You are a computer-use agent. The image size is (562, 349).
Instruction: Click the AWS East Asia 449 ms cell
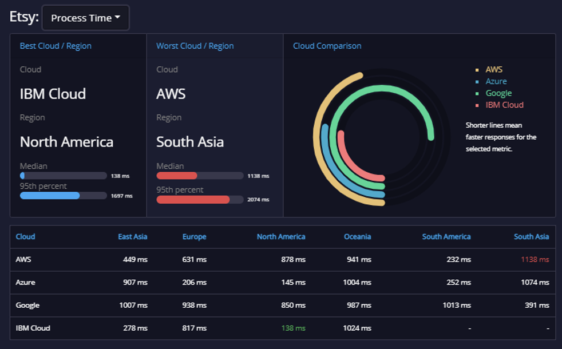[135, 259]
